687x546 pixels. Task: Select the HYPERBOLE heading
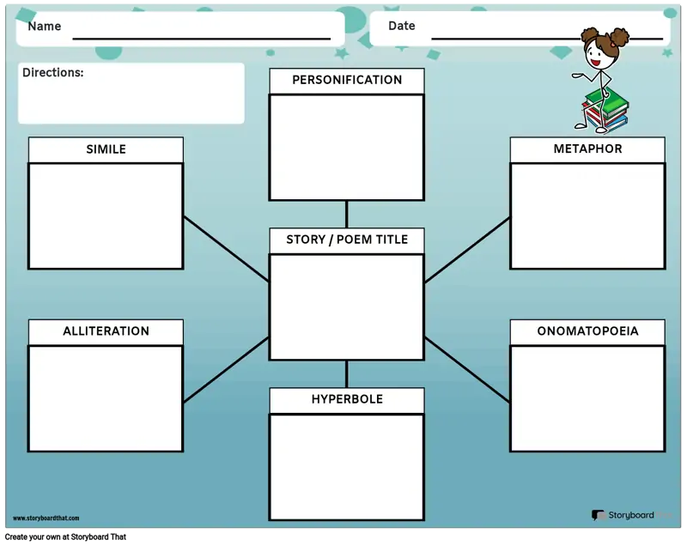(x=347, y=399)
